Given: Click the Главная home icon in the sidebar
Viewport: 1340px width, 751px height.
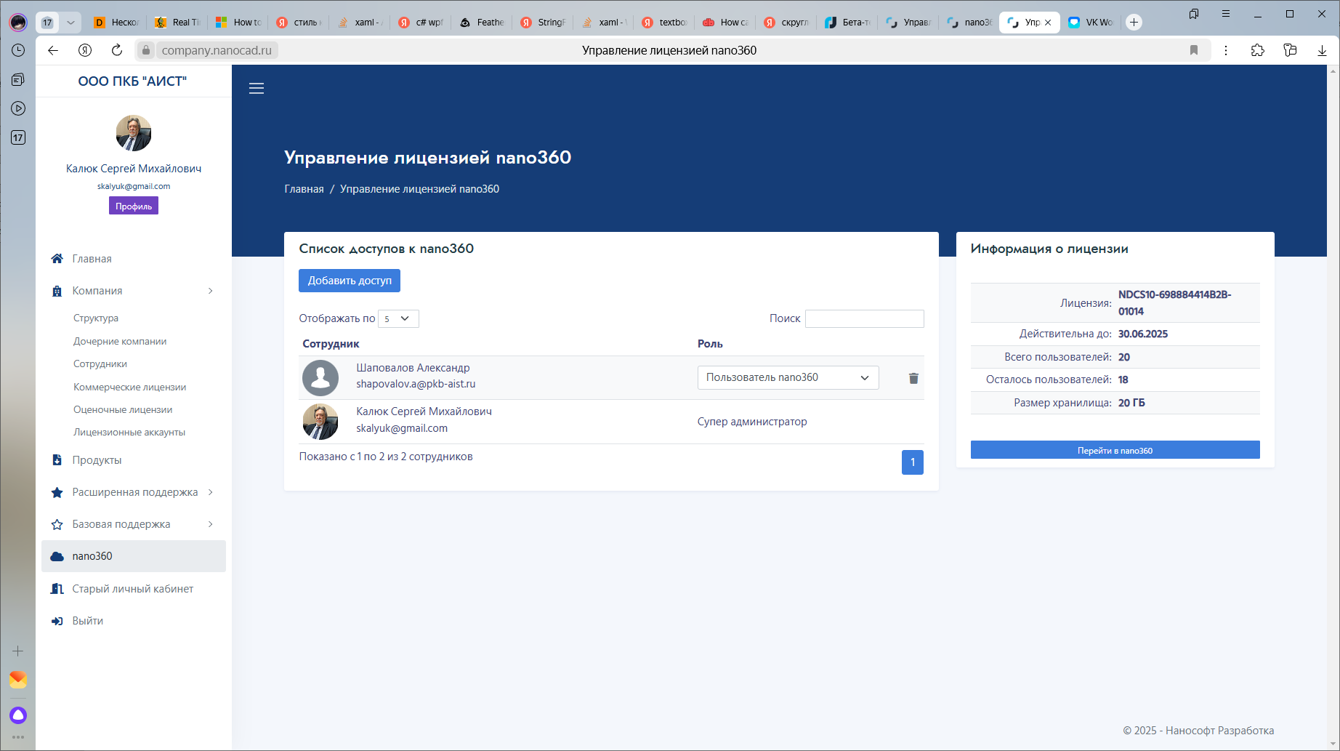Looking at the screenshot, I should pyautogui.click(x=57, y=259).
